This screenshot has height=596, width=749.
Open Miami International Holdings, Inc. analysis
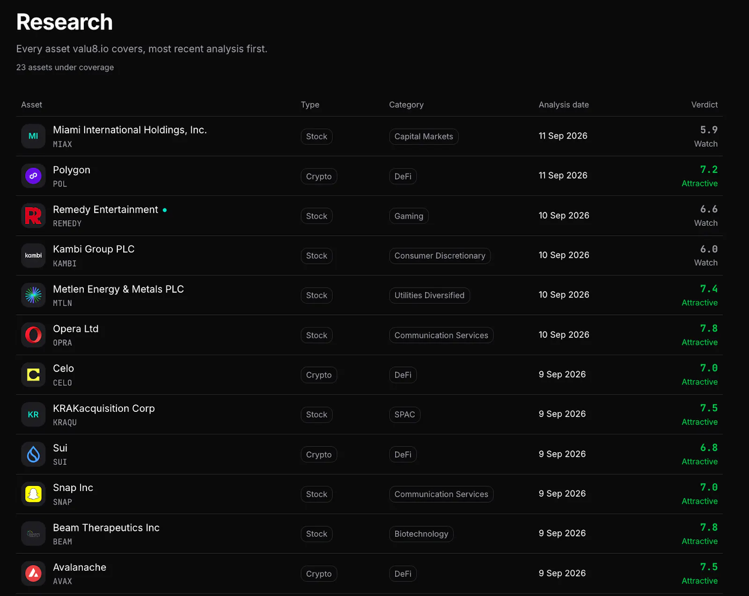point(130,130)
